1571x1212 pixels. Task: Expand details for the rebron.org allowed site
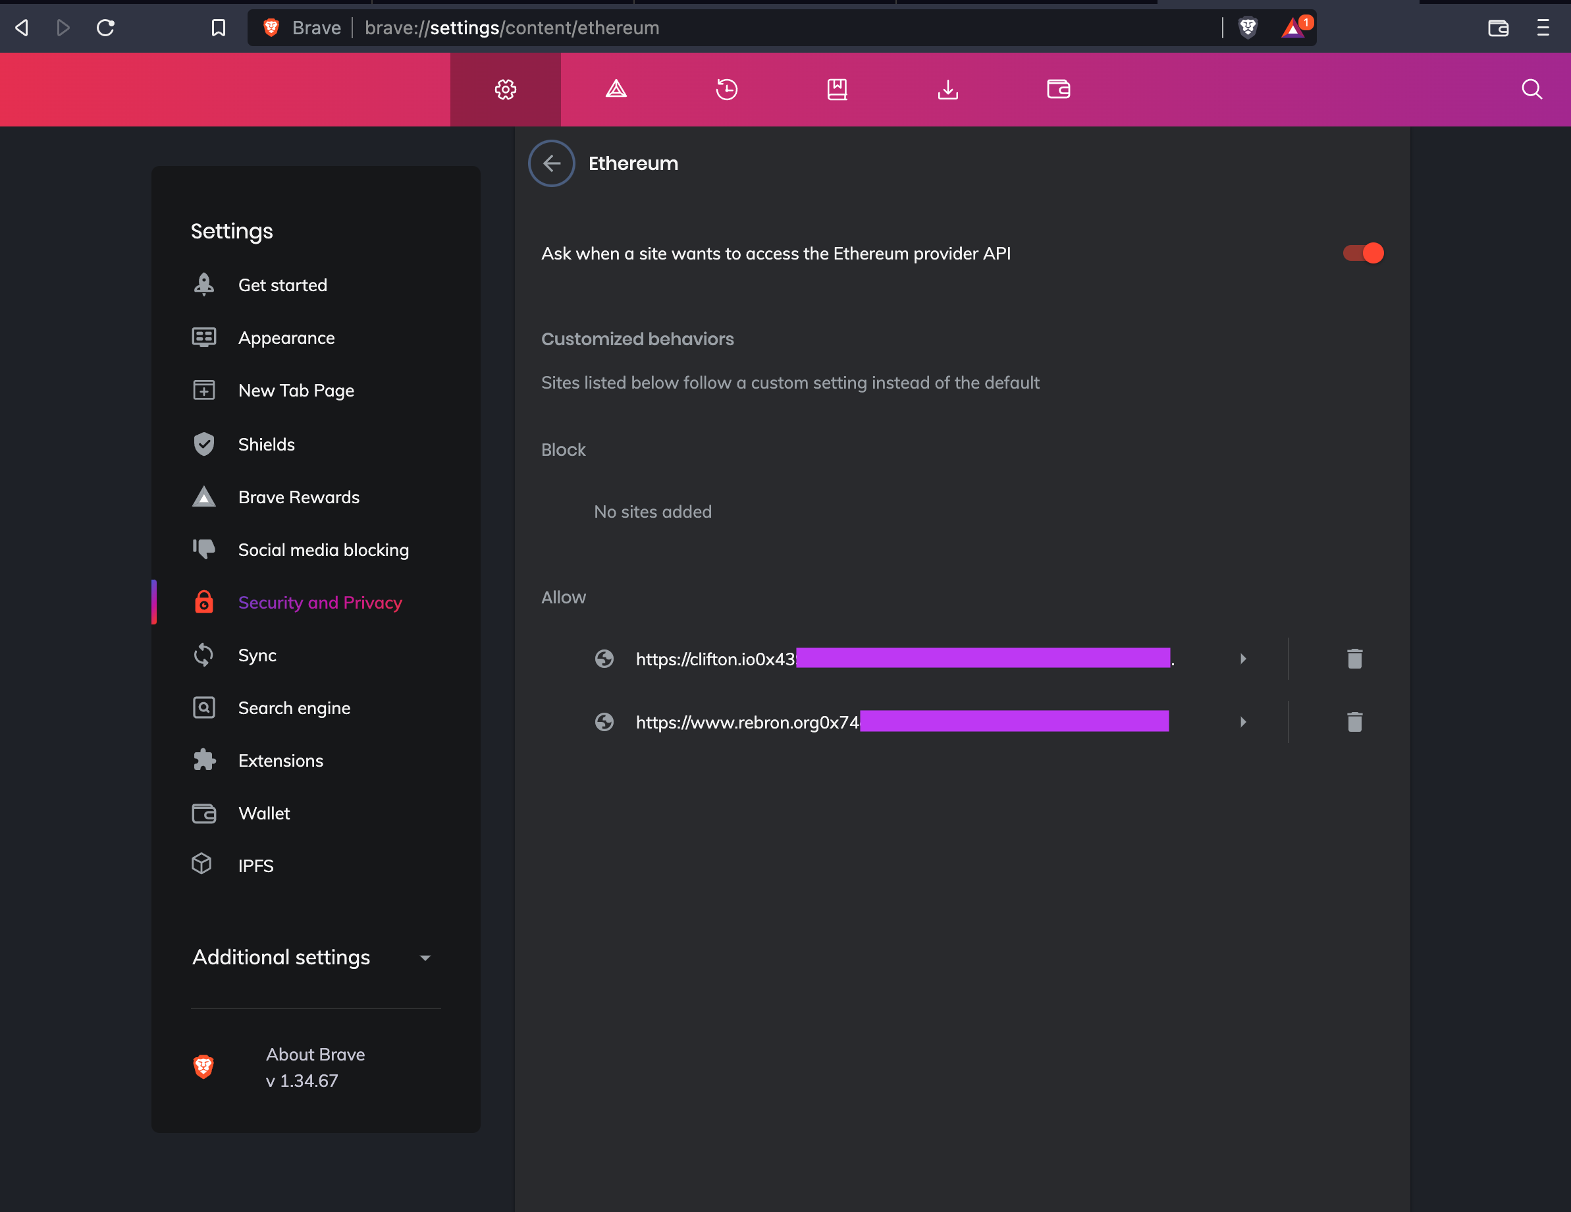pyautogui.click(x=1243, y=721)
